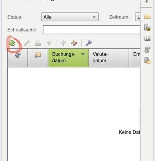Open the Zeitraum dropdown
The height and width of the screenshot is (161, 155).
point(138,17)
